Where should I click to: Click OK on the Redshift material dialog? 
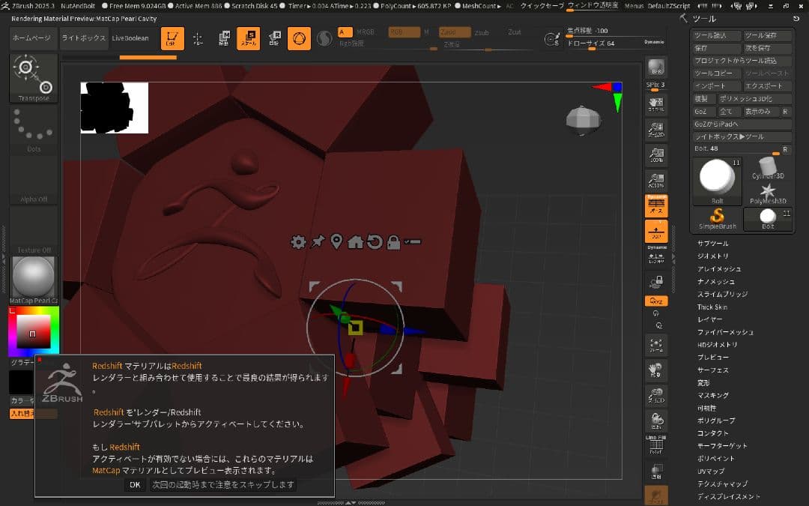pos(135,485)
